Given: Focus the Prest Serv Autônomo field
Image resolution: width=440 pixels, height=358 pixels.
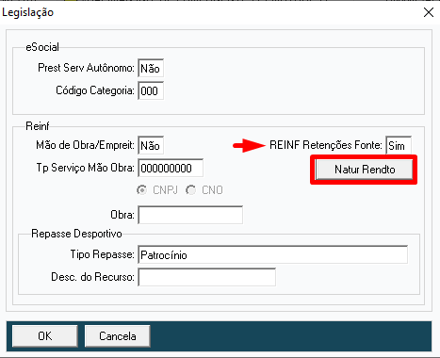Looking at the screenshot, I should (151, 68).
